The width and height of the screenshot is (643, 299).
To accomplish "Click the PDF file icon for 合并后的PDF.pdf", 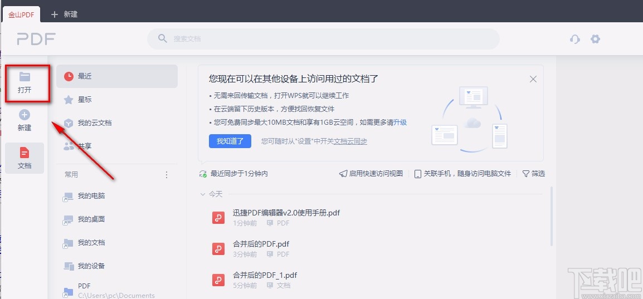I will tap(218, 249).
